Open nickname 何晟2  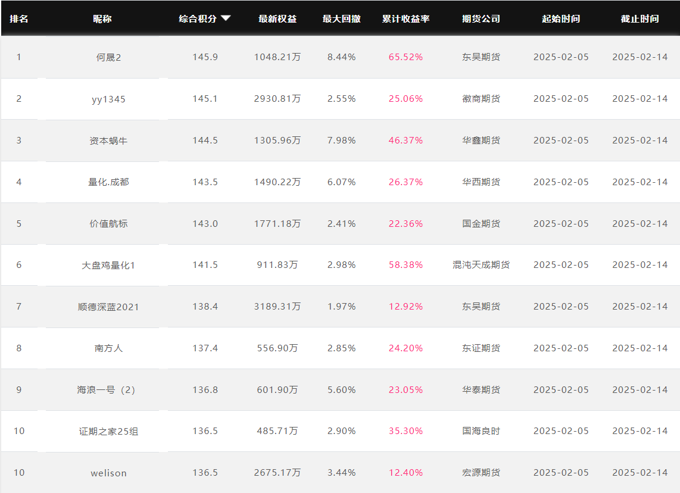pos(108,57)
